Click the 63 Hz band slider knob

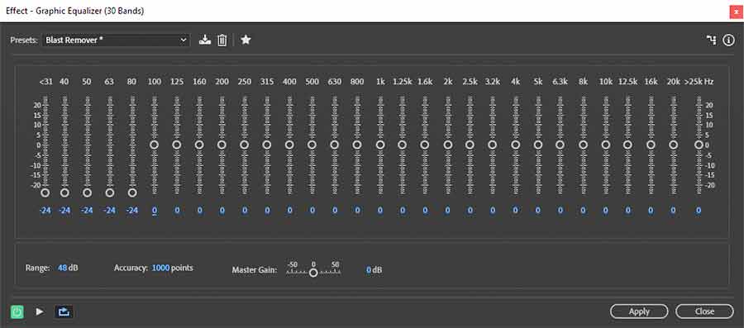click(x=110, y=193)
